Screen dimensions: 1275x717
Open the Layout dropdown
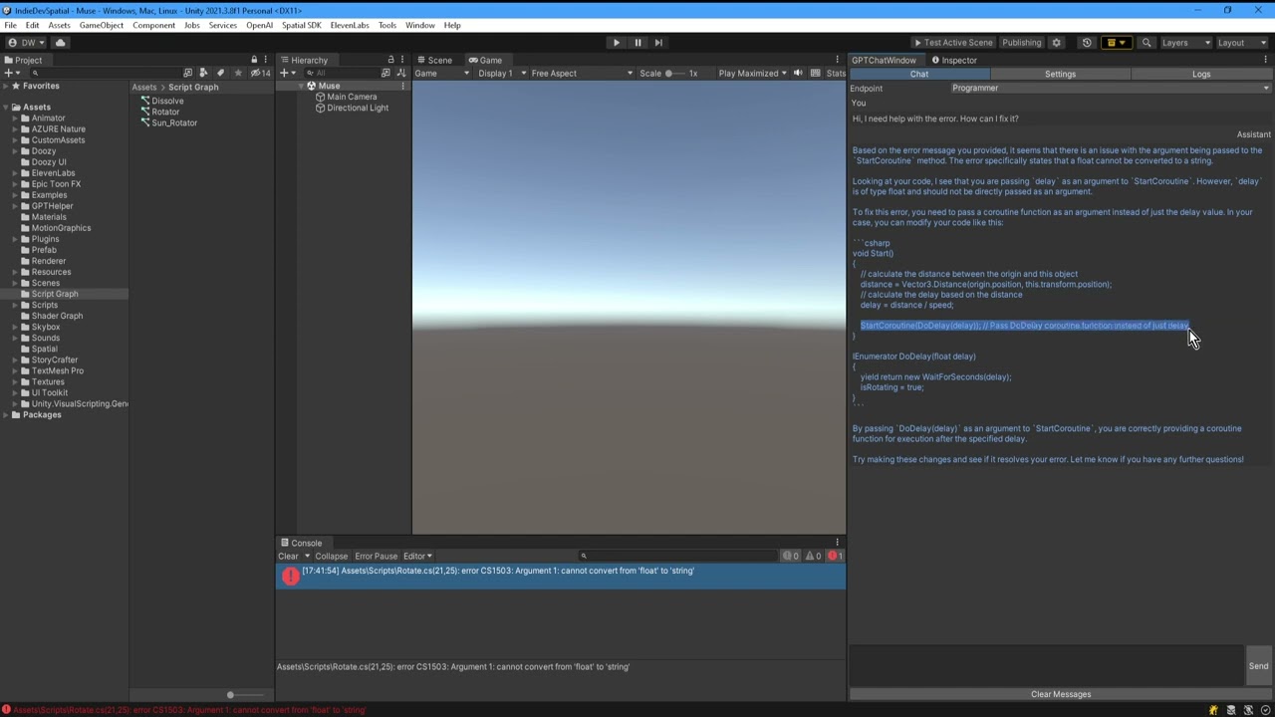click(1240, 43)
